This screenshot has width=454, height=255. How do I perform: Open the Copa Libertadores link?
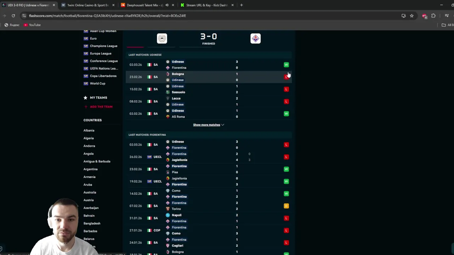[103, 76]
